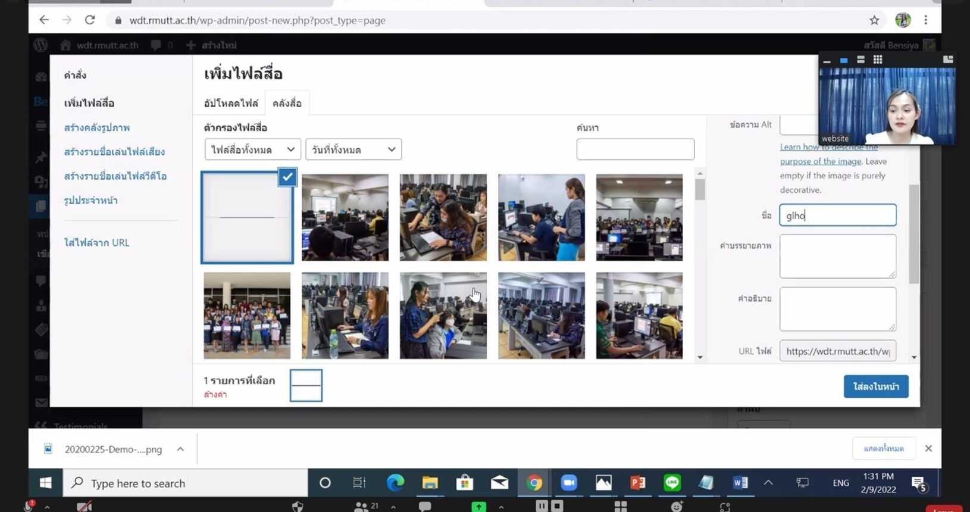Select featured image menu item
The width and height of the screenshot is (970, 512).
click(x=90, y=201)
